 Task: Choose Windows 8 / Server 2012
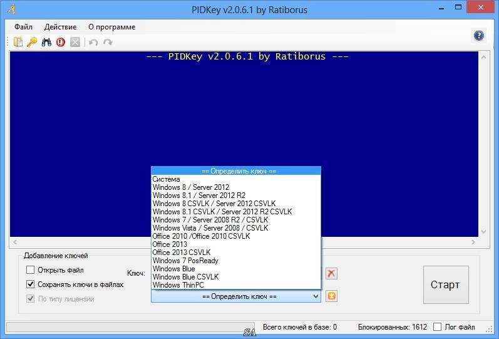(x=236, y=187)
